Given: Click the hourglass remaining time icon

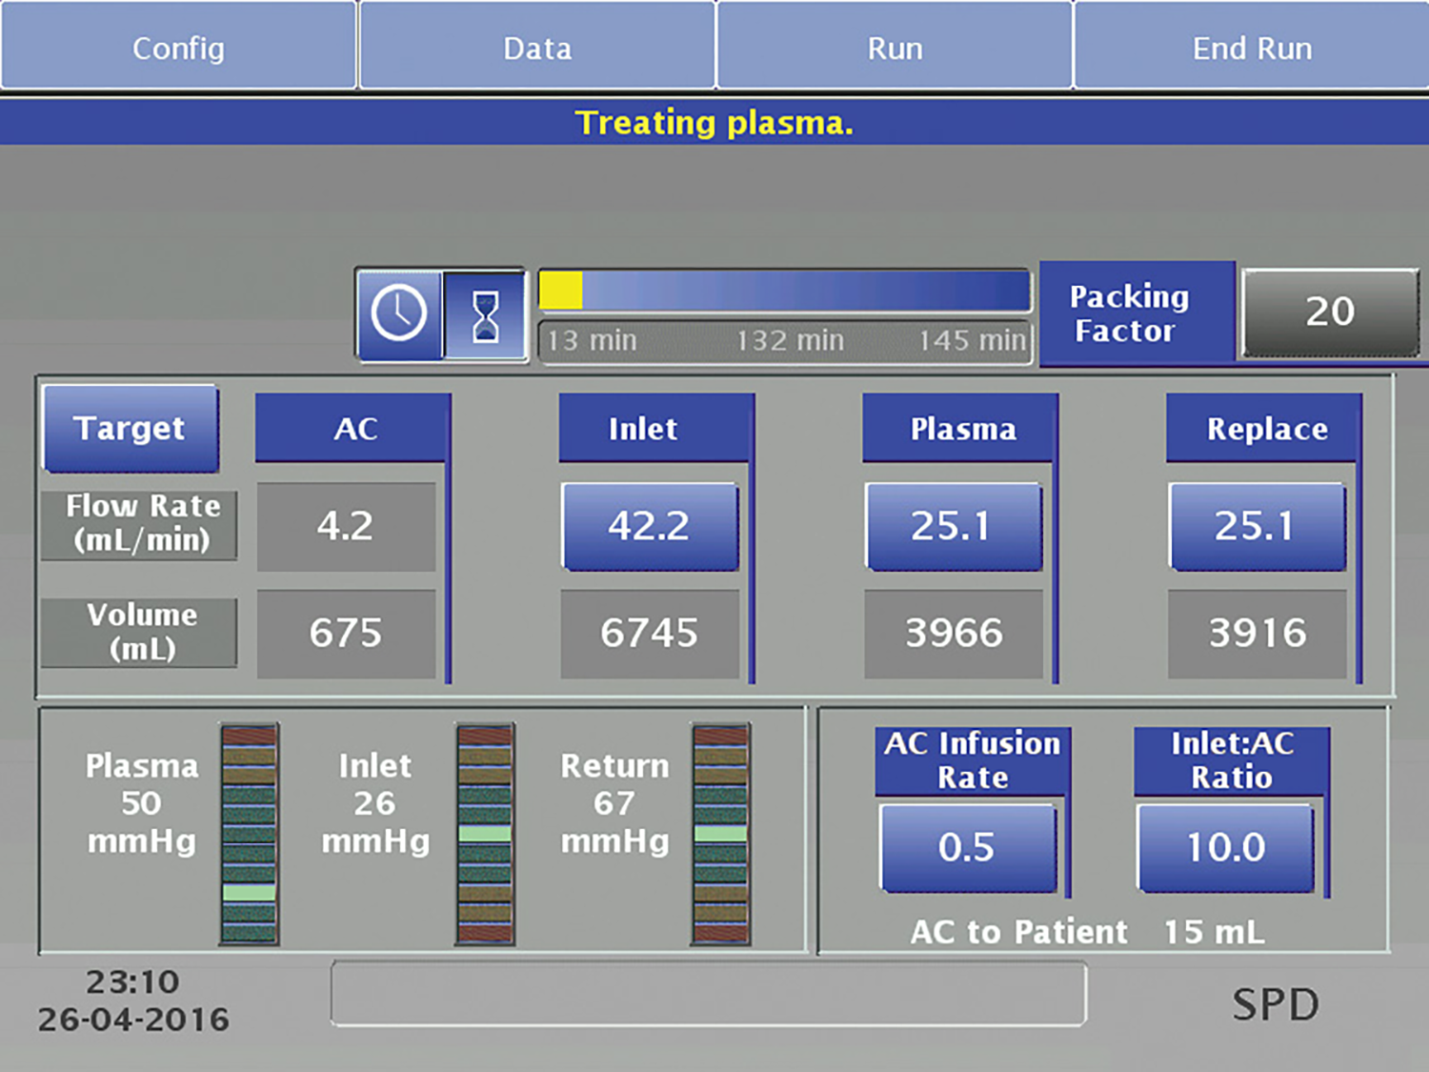Looking at the screenshot, I should (485, 315).
